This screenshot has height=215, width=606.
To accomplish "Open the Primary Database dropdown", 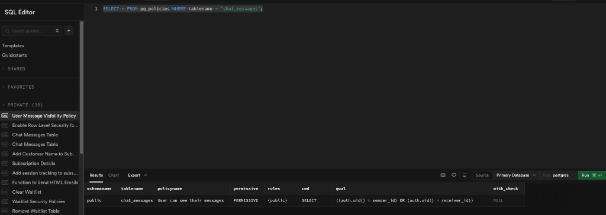I will click(516, 175).
